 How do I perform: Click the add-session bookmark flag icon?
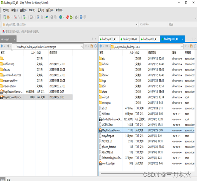4,32
